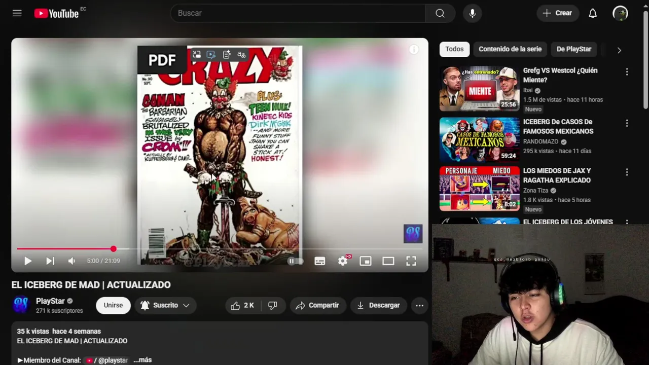This screenshot has height=365, width=649.
Task: Open the video info card icon
Action: click(414, 49)
